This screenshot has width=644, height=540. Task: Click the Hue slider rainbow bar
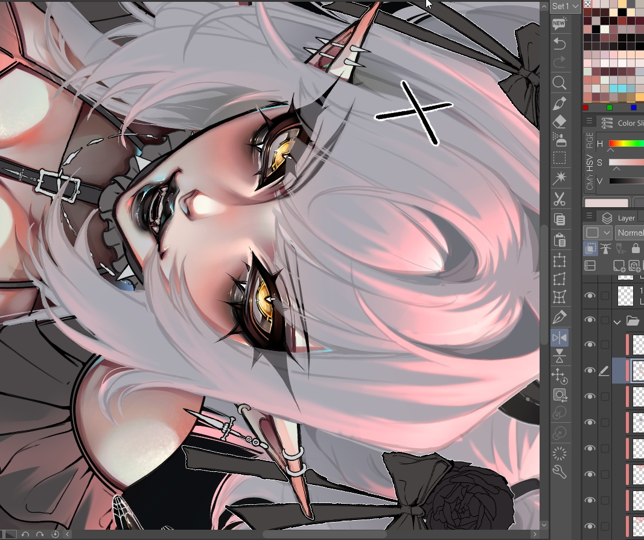[626, 144]
